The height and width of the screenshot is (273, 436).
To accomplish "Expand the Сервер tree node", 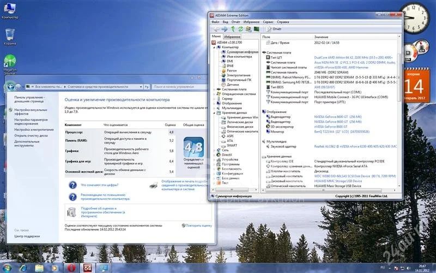I will click(214, 99).
